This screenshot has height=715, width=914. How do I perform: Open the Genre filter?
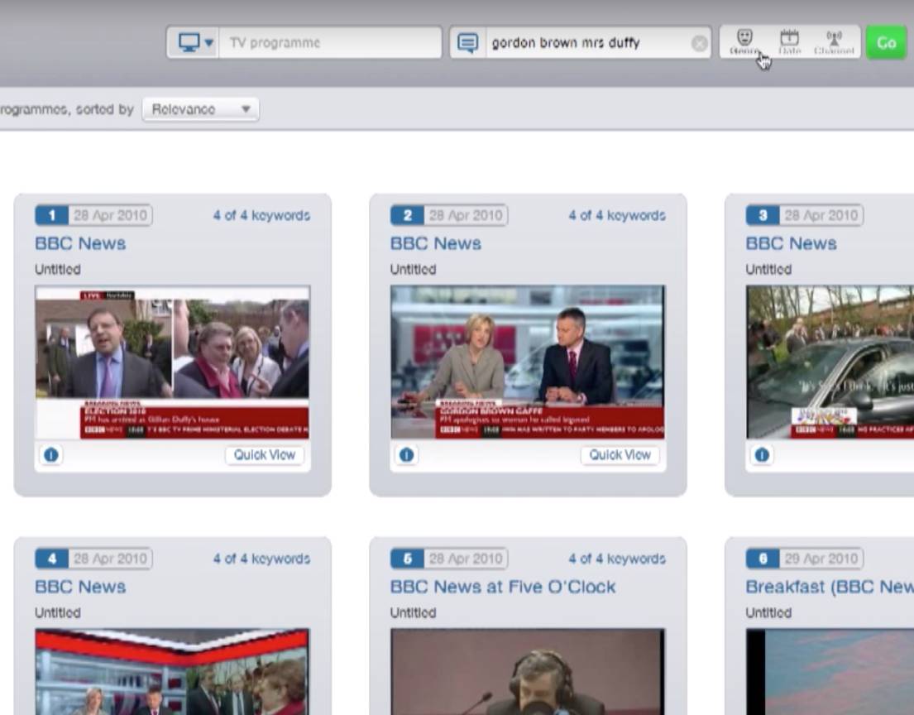(744, 42)
